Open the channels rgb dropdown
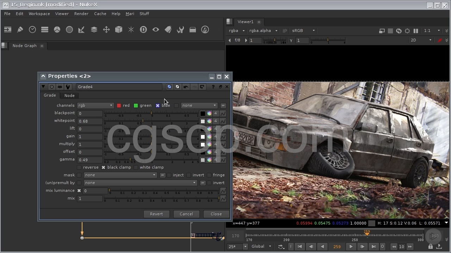This screenshot has height=253, width=451. (95, 105)
